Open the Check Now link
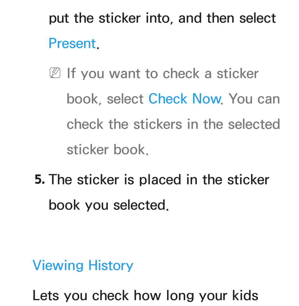 coord(185,99)
